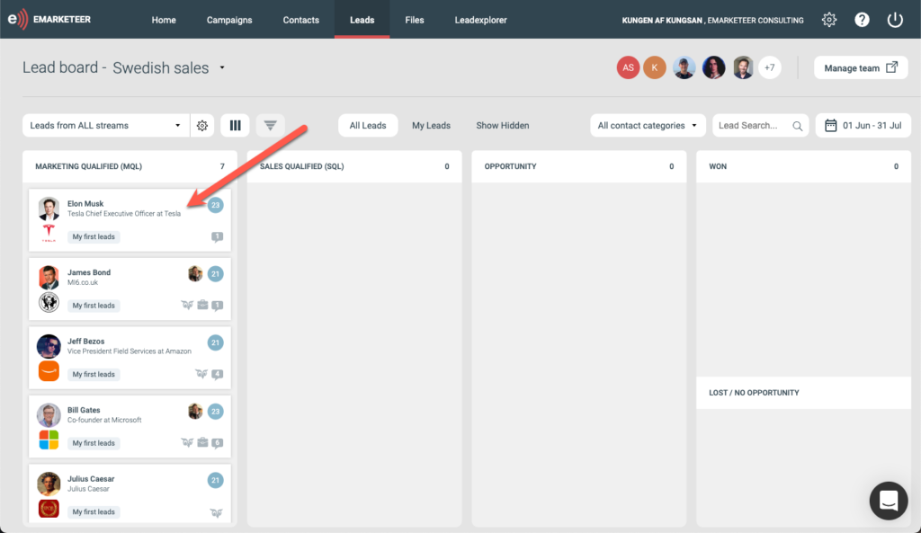Click the search magnifier icon
Image resolution: width=921 pixels, height=533 pixels.
coord(797,126)
